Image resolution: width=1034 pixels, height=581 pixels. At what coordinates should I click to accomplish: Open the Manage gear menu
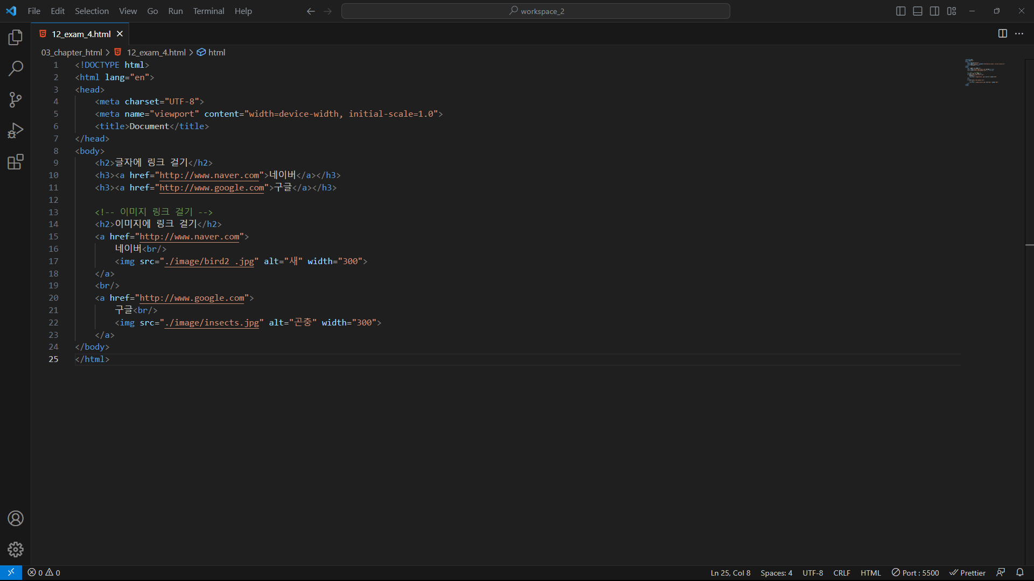16,549
